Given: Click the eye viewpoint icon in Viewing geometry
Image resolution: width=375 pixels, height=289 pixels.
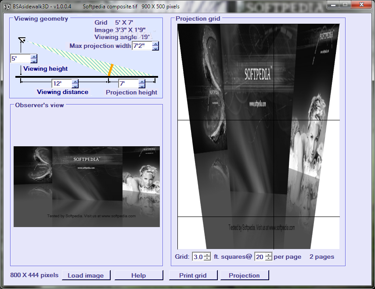Looking at the screenshot, I should (x=22, y=40).
